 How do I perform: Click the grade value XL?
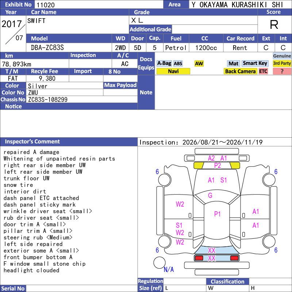(x=137, y=20)
